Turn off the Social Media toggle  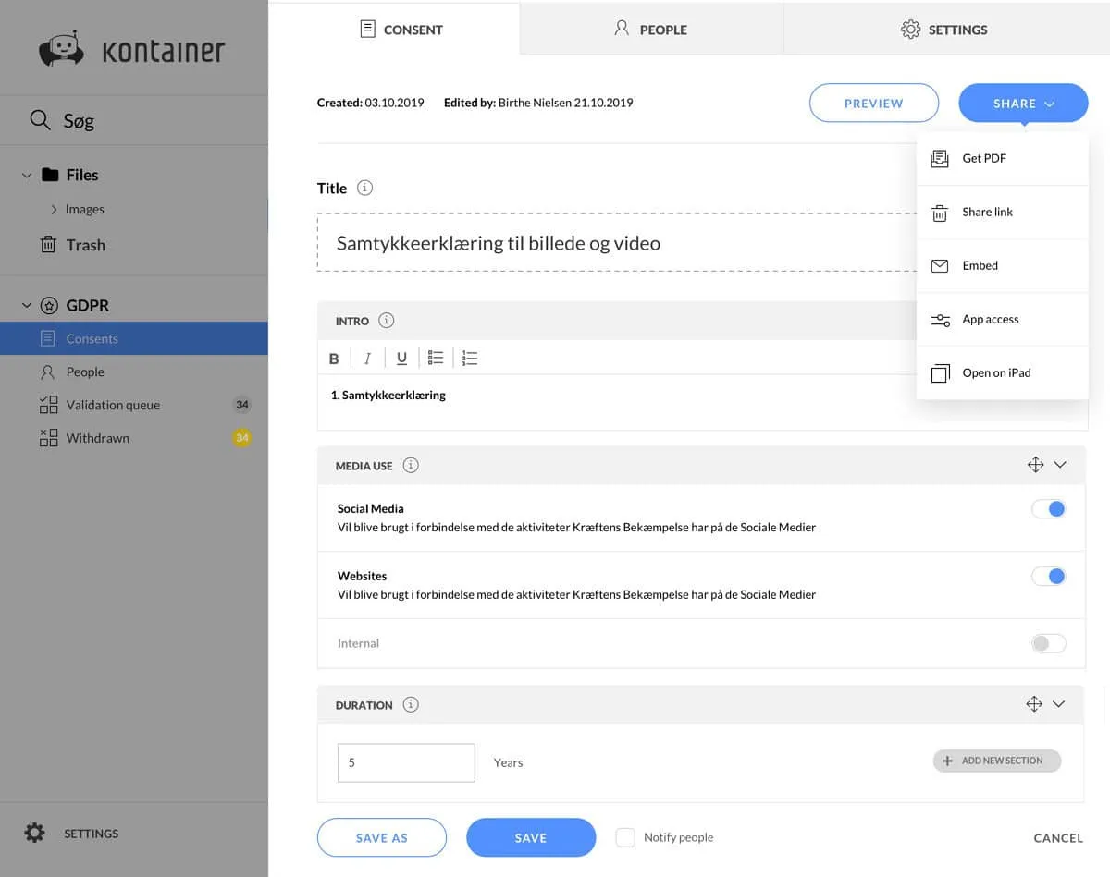click(x=1048, y=509)
